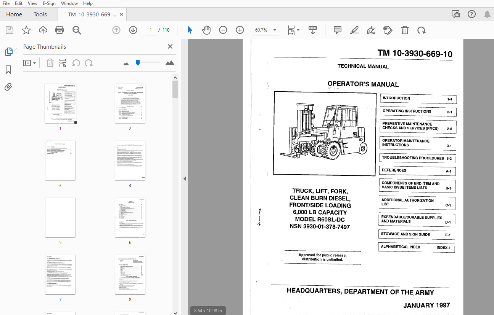Viewport: 494px width, 315px height.
Task: Switch to the Tools tab
Action: point(40,14)
